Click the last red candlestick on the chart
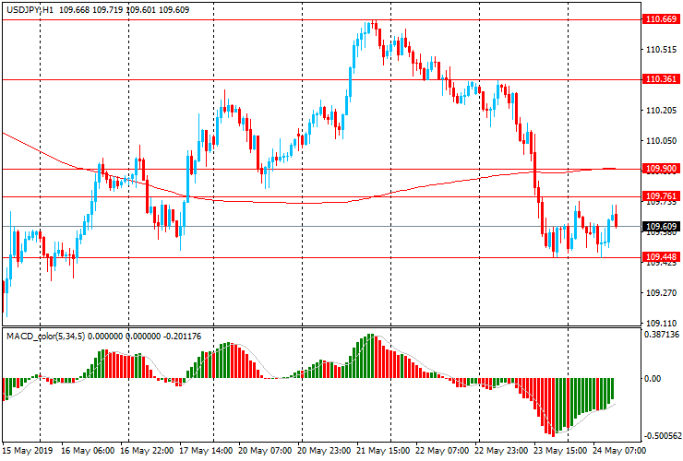 pos(617,220)
